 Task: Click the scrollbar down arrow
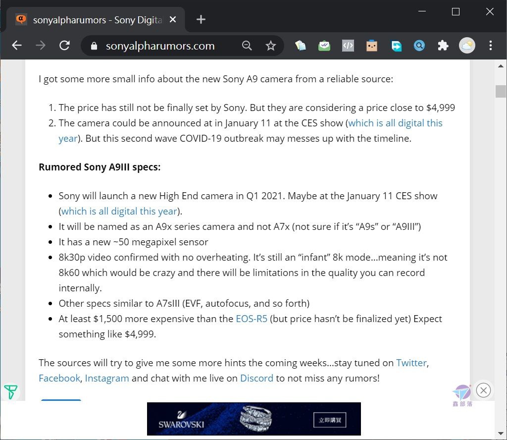[501, 434]
